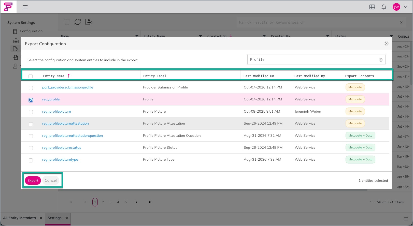Go to page 2 of results

click(x=103, y=202)
